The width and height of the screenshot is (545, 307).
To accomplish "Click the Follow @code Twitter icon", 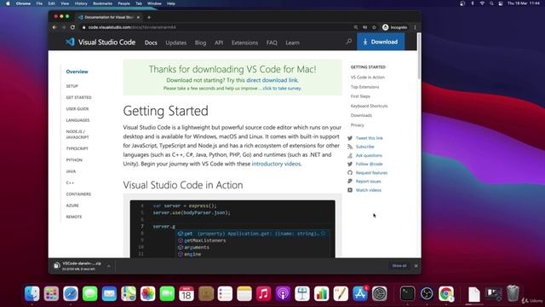I will (350, 164).
